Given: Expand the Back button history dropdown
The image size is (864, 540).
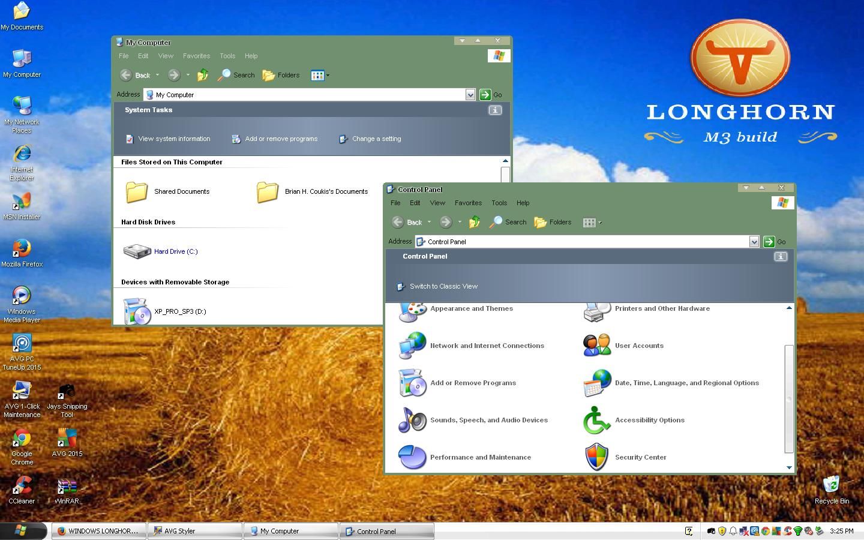Looking at the screenshot, I should click(157, 75).
